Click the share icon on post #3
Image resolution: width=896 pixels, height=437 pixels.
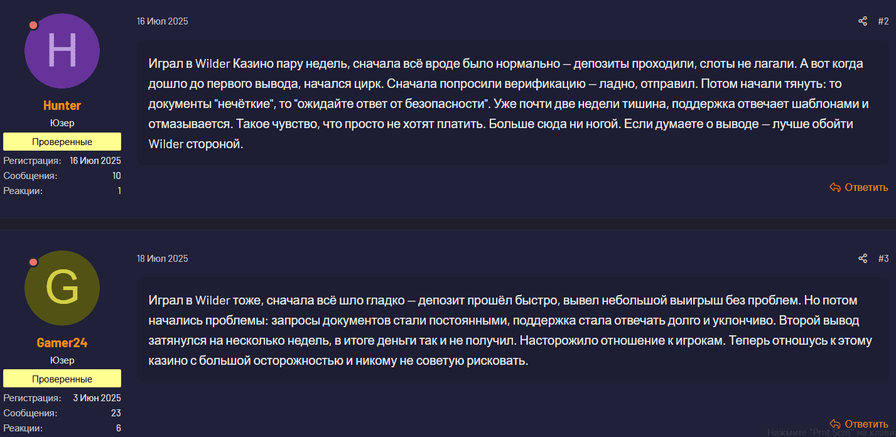[x=863, y=259]
